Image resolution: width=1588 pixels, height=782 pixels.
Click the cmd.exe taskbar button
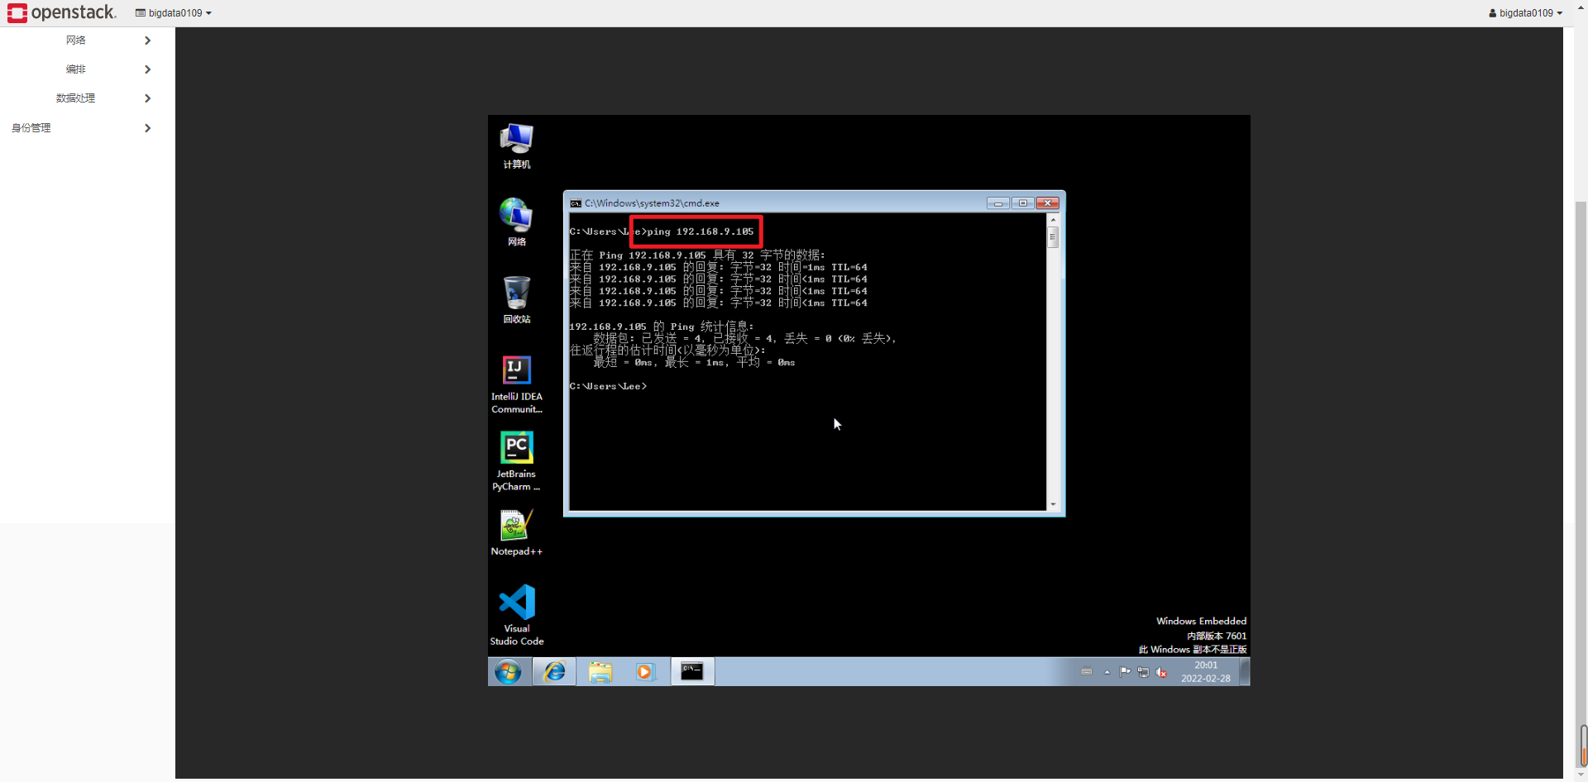click(x=692, y=672)
